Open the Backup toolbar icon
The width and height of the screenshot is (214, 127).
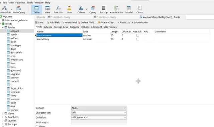104,10
